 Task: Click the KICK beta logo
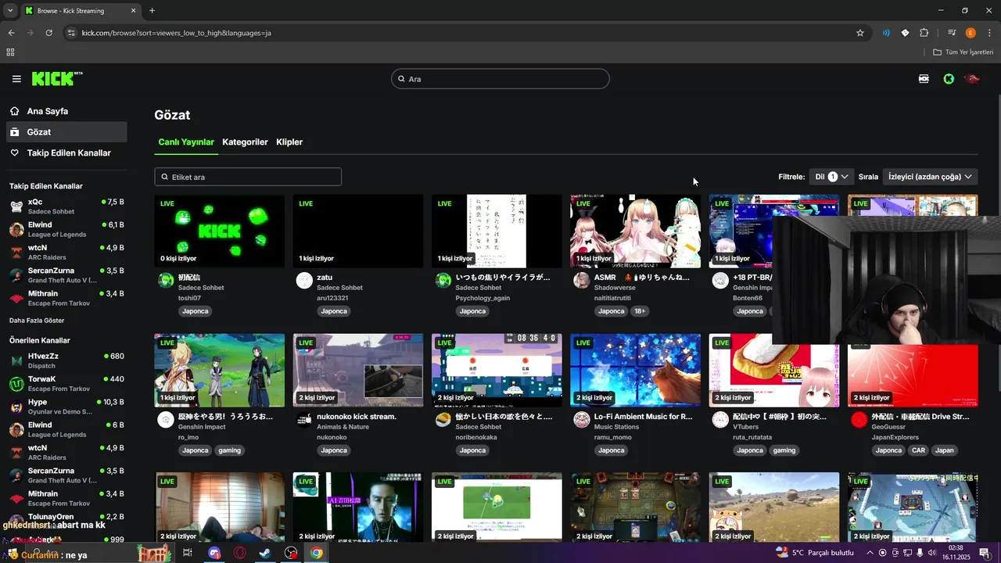[57, 79]
